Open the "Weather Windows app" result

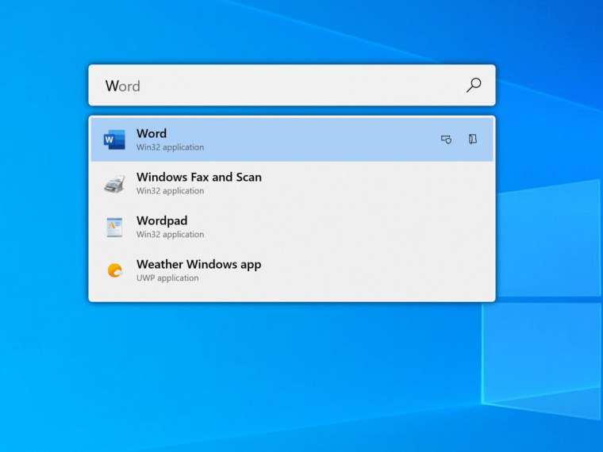(x=292, y=270)
